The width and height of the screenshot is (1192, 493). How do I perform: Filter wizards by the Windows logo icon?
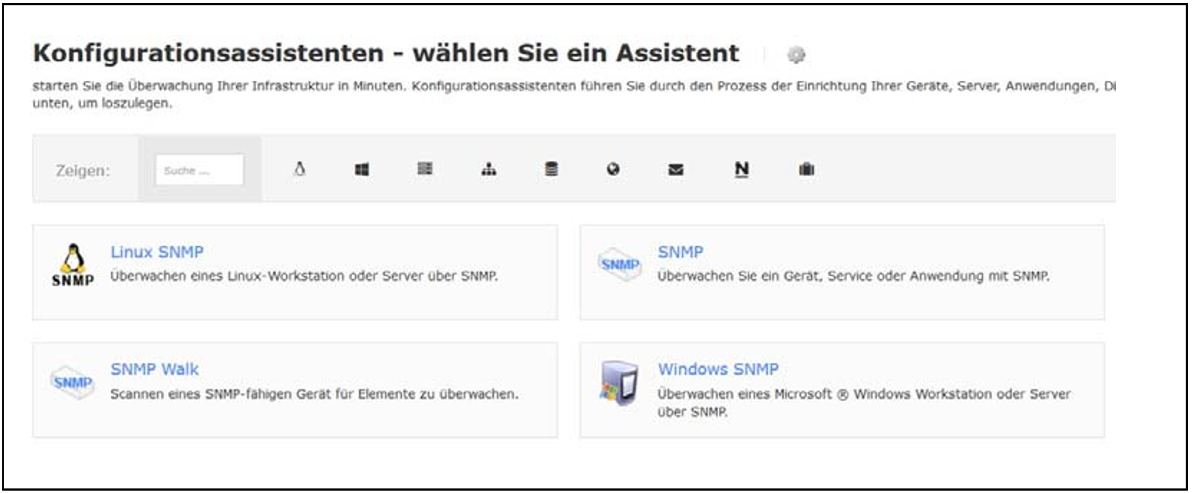pyautogui.click(x=362, y=170)
